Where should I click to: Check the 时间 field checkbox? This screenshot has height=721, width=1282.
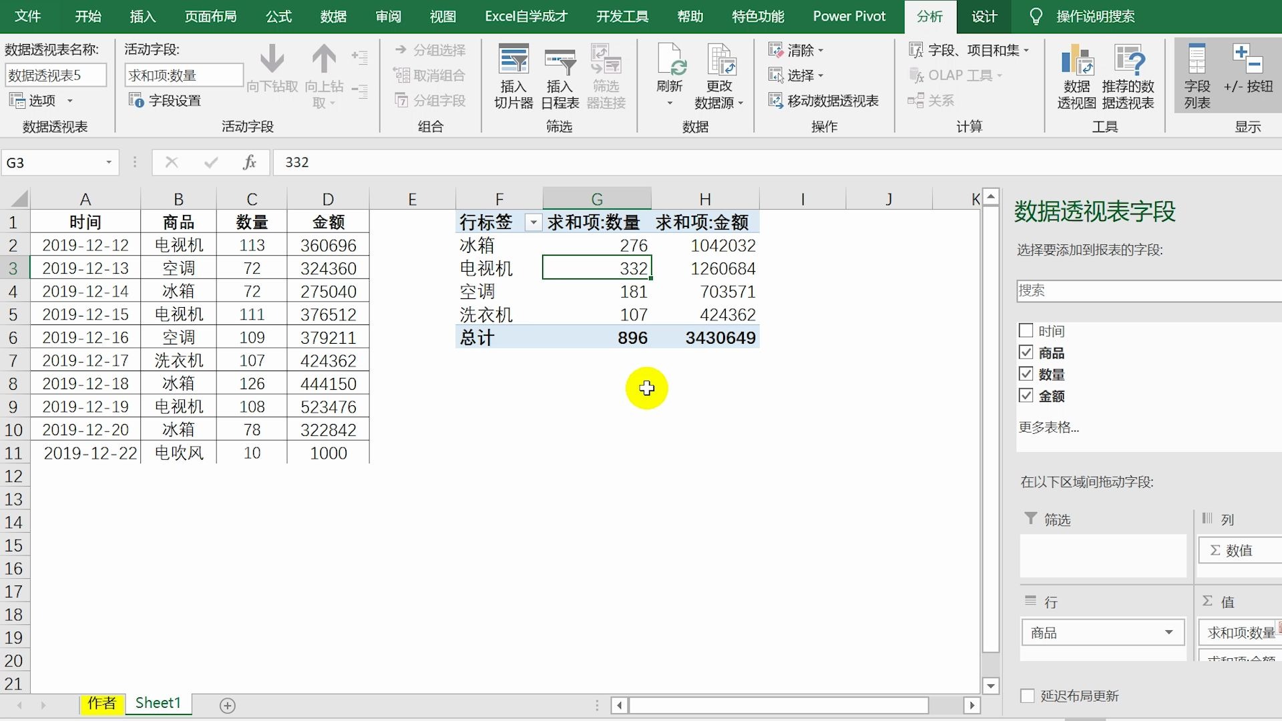pyautogui.click(x=1026, y=330)
